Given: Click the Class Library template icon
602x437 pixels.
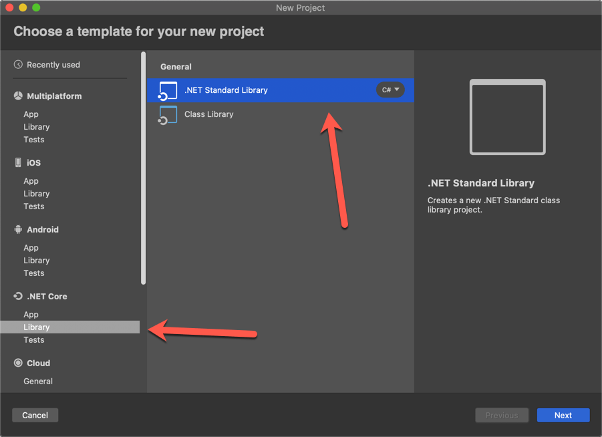Looking at the screenshot, I should point(168,114).
